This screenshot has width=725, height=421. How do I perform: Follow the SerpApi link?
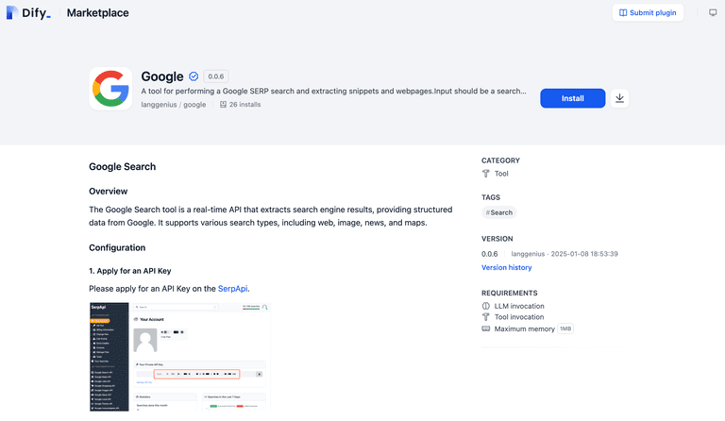pyautogui.click(x=233, y=288)
